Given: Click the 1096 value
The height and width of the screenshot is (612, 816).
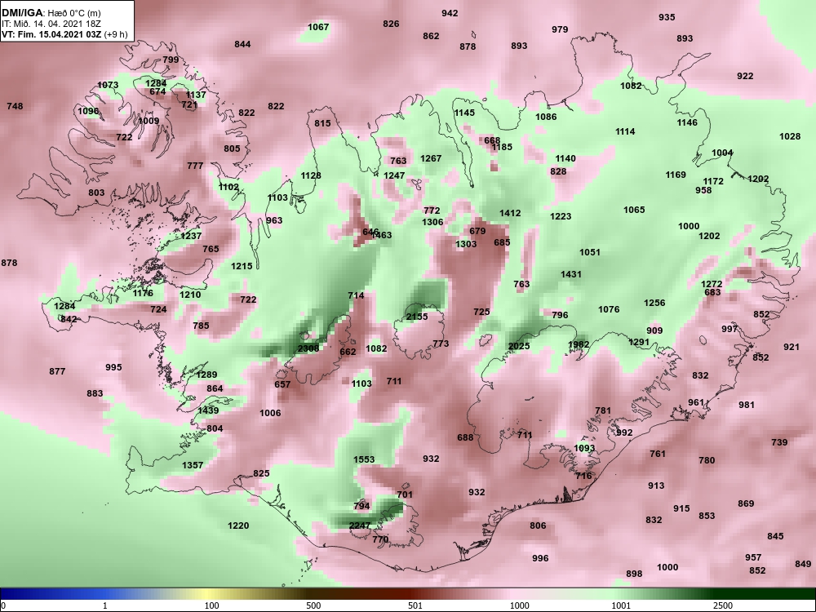Looking at the screenshot, I should tap(88, 110).
